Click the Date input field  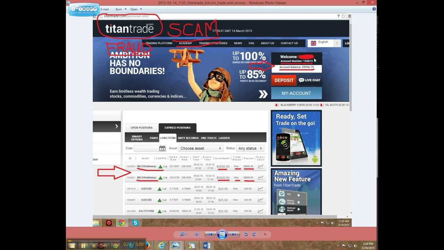(x=146, y=148)
